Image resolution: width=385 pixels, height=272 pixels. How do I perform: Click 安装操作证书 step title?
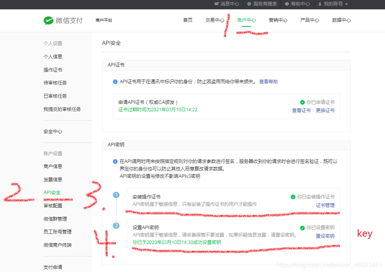[x=146, y=197]
